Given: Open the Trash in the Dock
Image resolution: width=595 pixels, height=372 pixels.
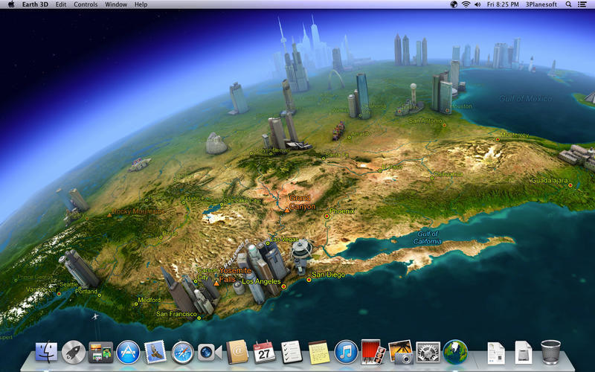Looking at the screenshot, I should point(551,351).
